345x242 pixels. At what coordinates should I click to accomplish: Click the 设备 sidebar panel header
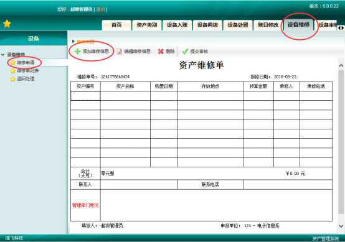(x=34, y=39)
